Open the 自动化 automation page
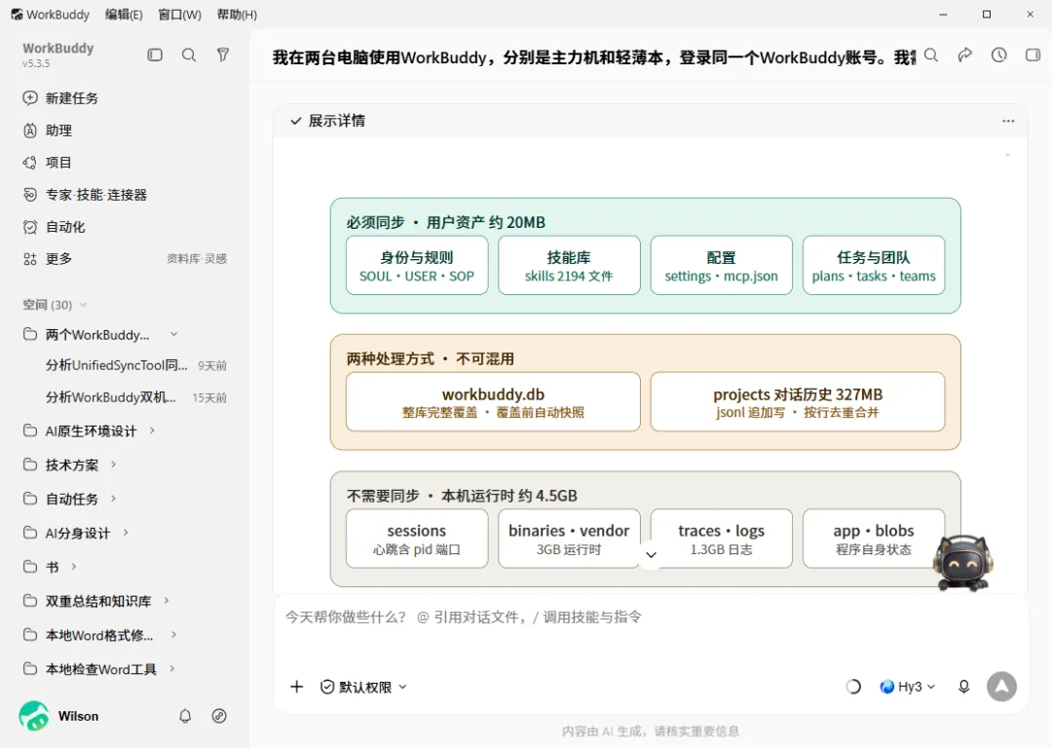Image resolution: width=1052 pixels, height=748 pixels. coord(54,227)
